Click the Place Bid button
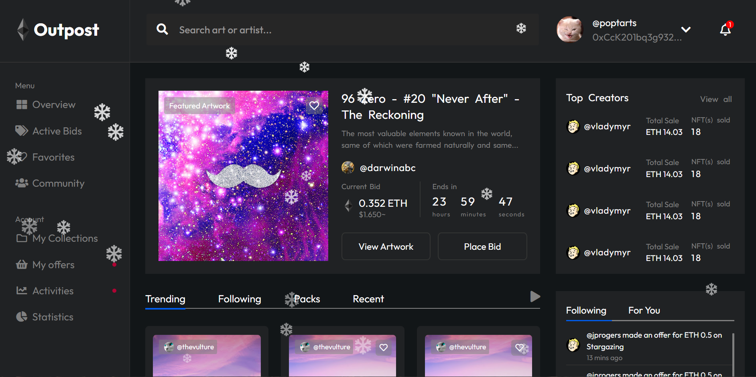The height and width of the screenshot is (377, 756). tap(482, 247)
